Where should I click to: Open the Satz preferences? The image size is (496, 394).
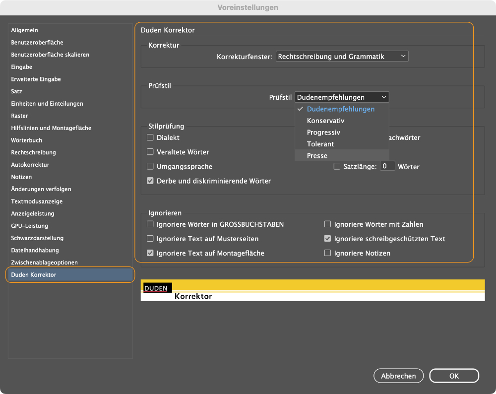[x=16, y=91]
